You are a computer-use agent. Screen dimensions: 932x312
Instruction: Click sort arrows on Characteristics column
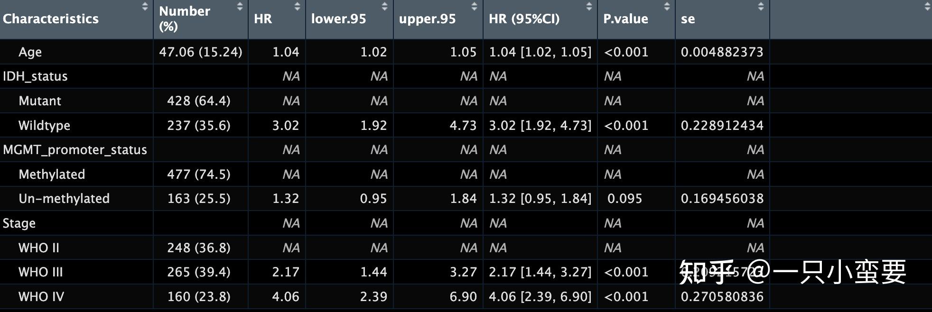coord(145,7)
